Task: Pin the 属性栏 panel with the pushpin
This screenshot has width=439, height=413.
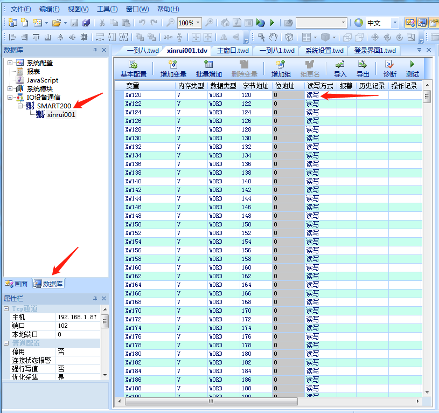Action: tap(95, 299)
